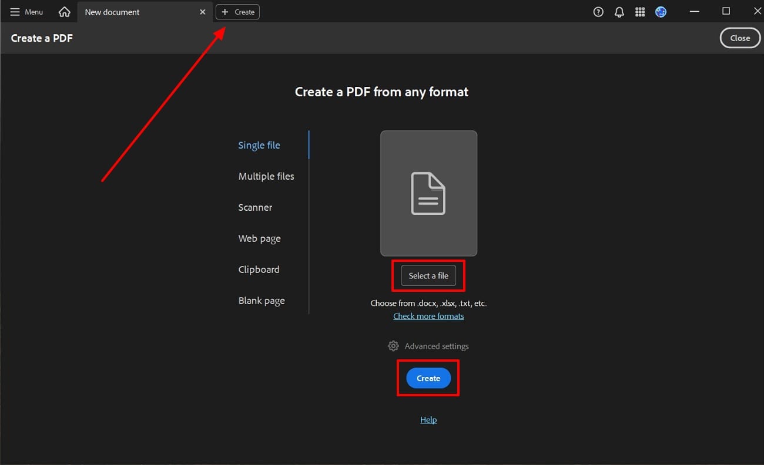Viewport: 764px width, 465px height.
Task: Open the Help question mark icon
Action: [598, 12]
